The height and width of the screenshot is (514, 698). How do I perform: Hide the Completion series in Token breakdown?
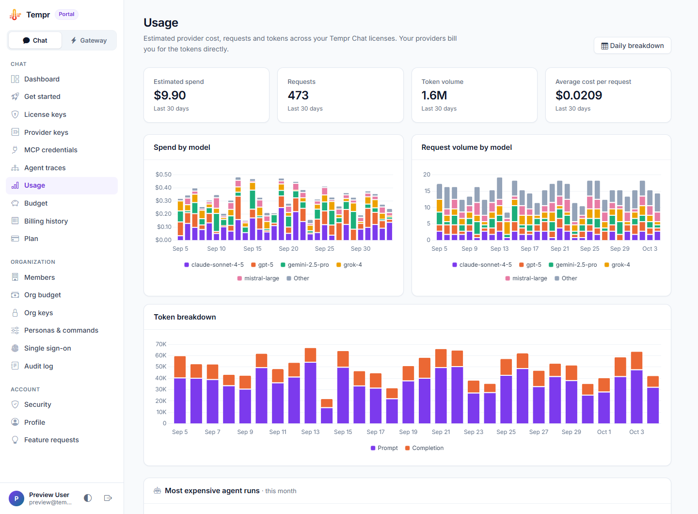[424, 448]
